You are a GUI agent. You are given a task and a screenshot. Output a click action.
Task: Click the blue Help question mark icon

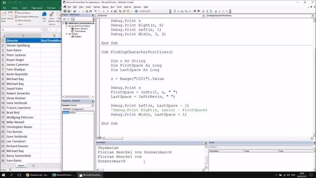136,11
